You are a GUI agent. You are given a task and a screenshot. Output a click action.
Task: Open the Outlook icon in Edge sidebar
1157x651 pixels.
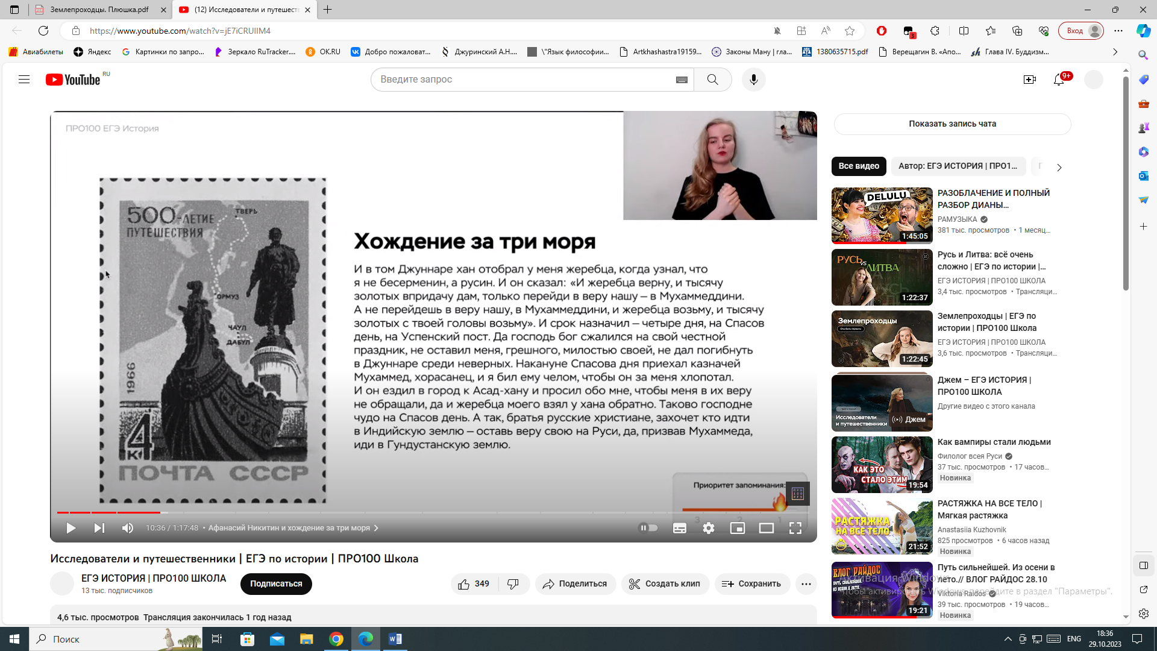point(1143,175)
